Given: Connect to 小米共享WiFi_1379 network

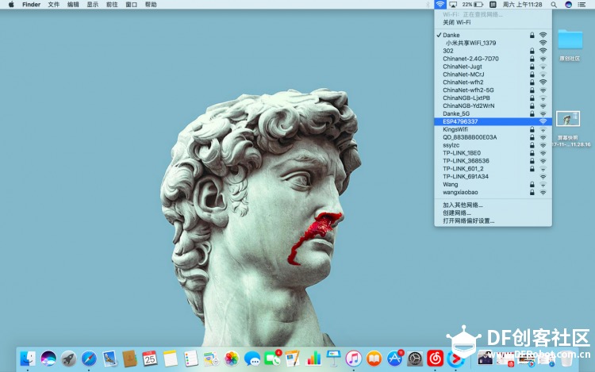Looking at the screenshot, I should (493, 43).
